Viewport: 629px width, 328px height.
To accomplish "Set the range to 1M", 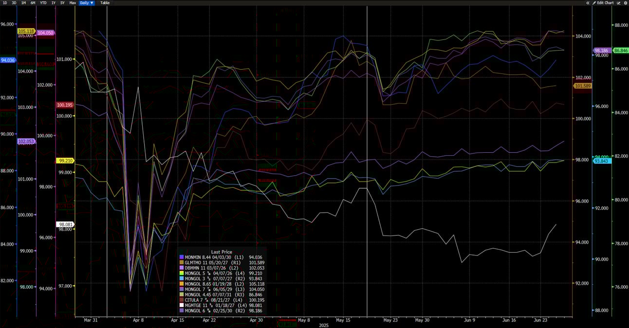I will pyautogui.click(x=23, y=3).
